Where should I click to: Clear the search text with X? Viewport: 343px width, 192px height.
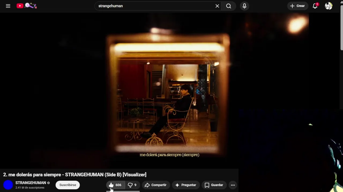pyautogui.click(x=217, y=6)
